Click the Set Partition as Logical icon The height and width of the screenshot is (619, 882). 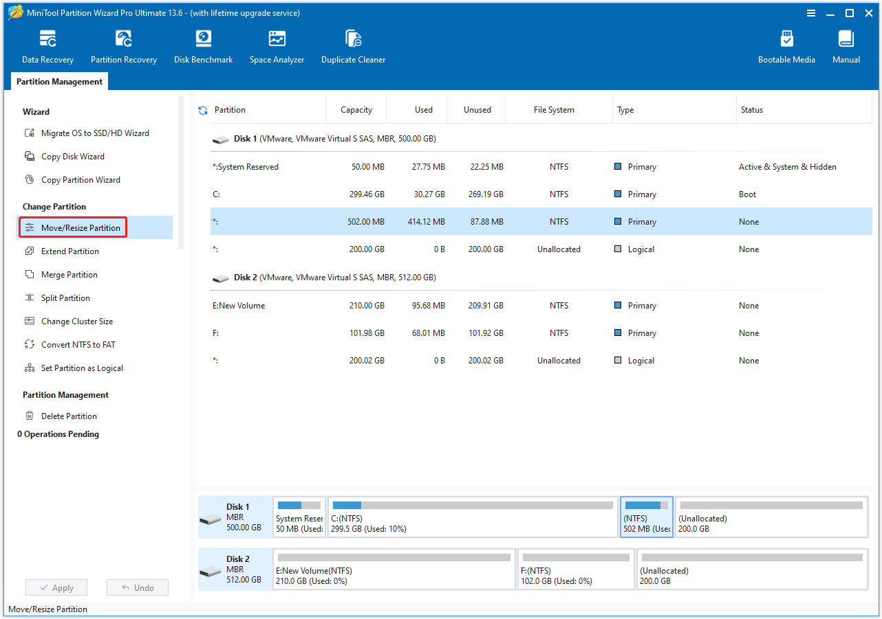[x=30, y=368]
